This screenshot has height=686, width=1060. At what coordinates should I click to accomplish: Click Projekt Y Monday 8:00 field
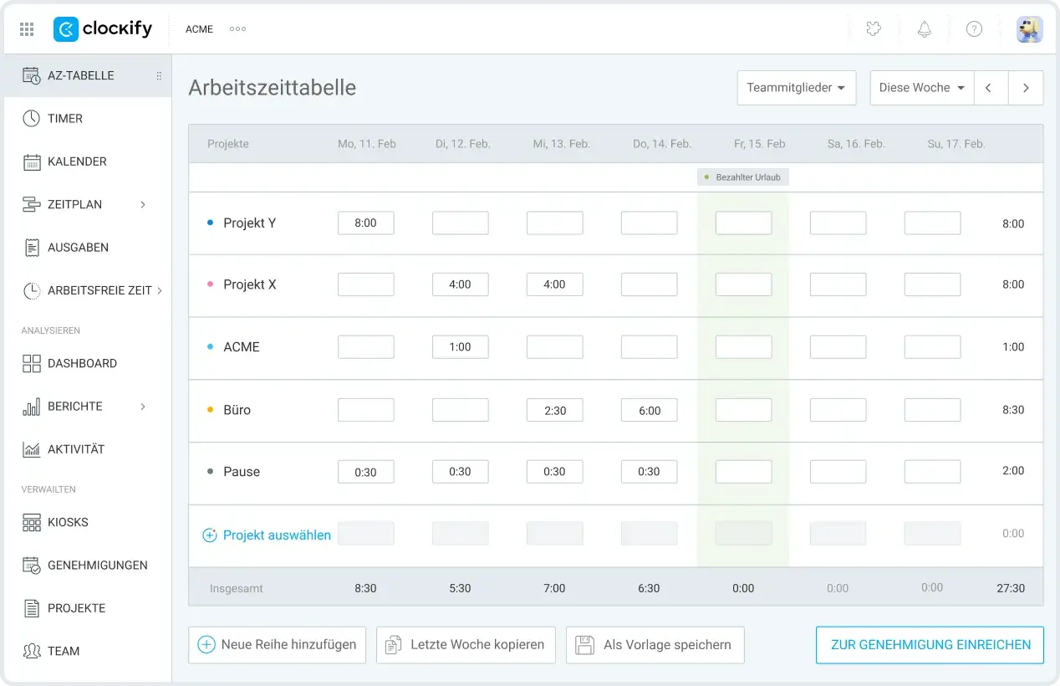[x=366, y=223]
